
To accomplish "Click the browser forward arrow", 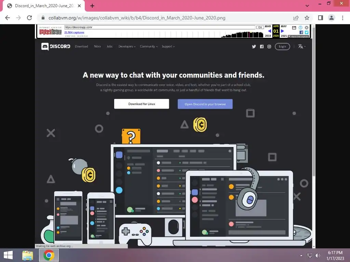I will (x=18, y=18).
